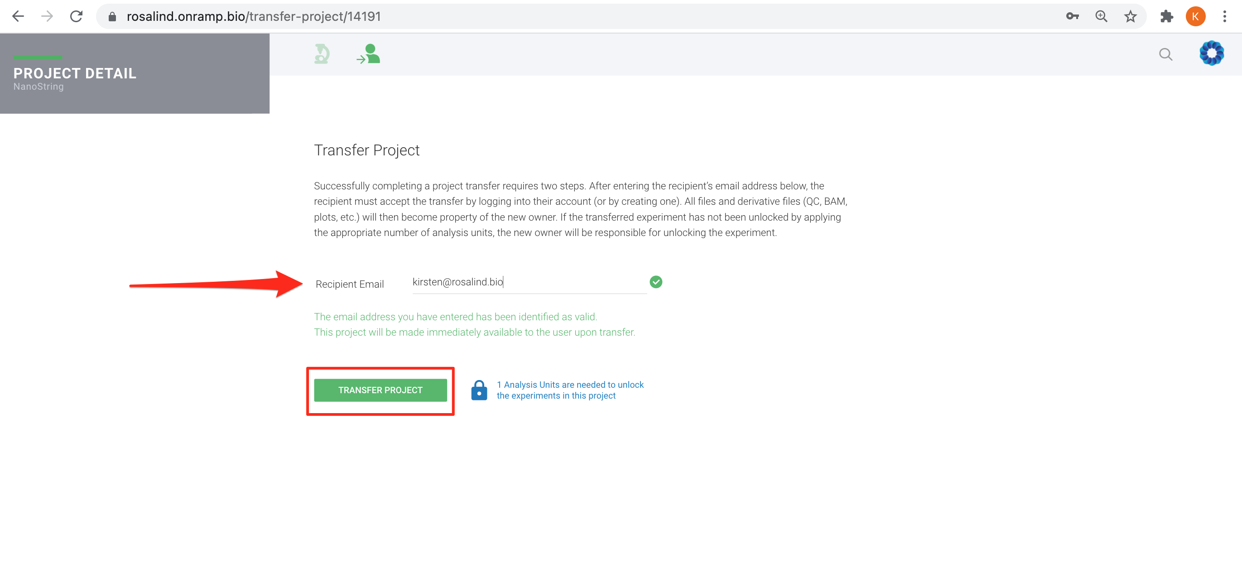Select the rosalind.onramp.bio address bar URL
This screenshot has height=578, width=1242.
(x=254, y=16)
